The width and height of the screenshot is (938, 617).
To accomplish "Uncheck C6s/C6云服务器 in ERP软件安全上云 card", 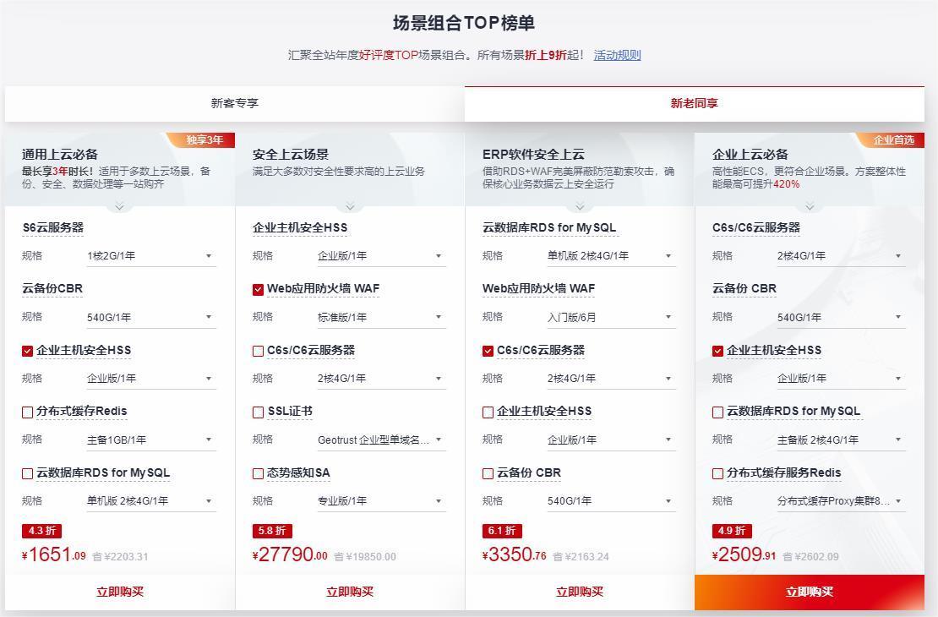I will [x=488, y=352].
